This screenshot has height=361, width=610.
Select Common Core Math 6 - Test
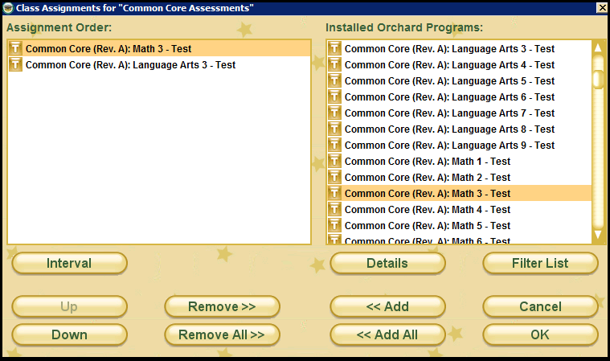pos(460,240)
